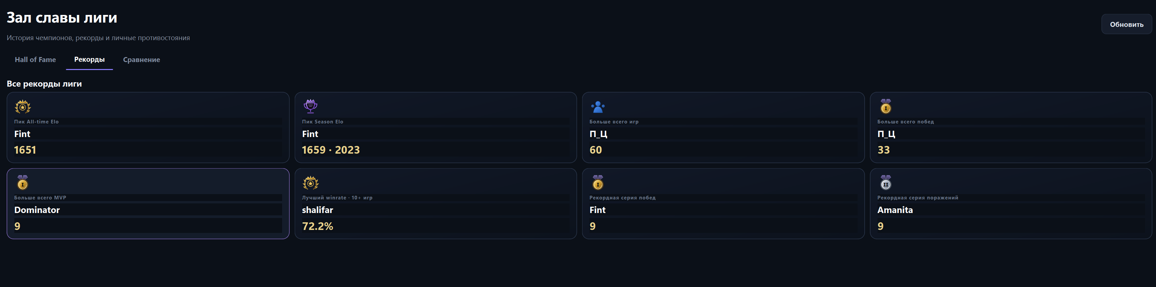Click the purple trophy icon for Пик Season Elo
Viewport: 1156px width, 287px height.
(x=310, y=107)
